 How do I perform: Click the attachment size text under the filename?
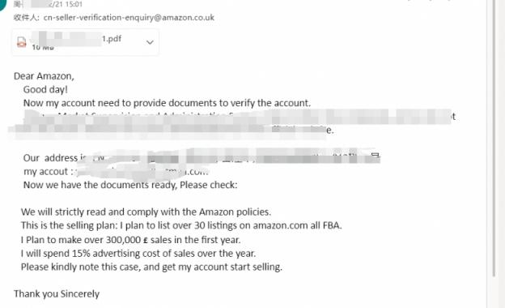pos(43,48)
